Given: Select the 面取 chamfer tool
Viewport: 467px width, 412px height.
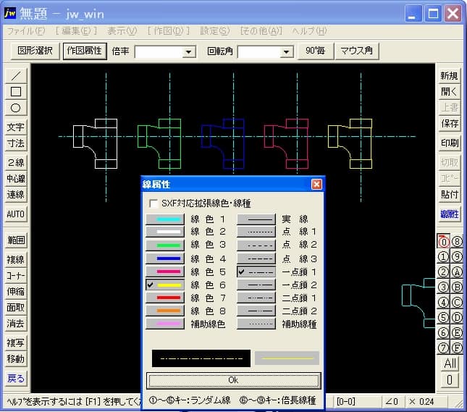Looking at the screenshot, I should pyautogui.click(x=16, y=308).
